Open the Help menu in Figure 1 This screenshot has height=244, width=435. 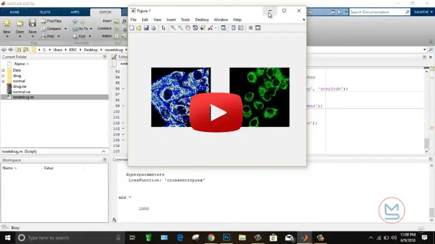point(237,20)
